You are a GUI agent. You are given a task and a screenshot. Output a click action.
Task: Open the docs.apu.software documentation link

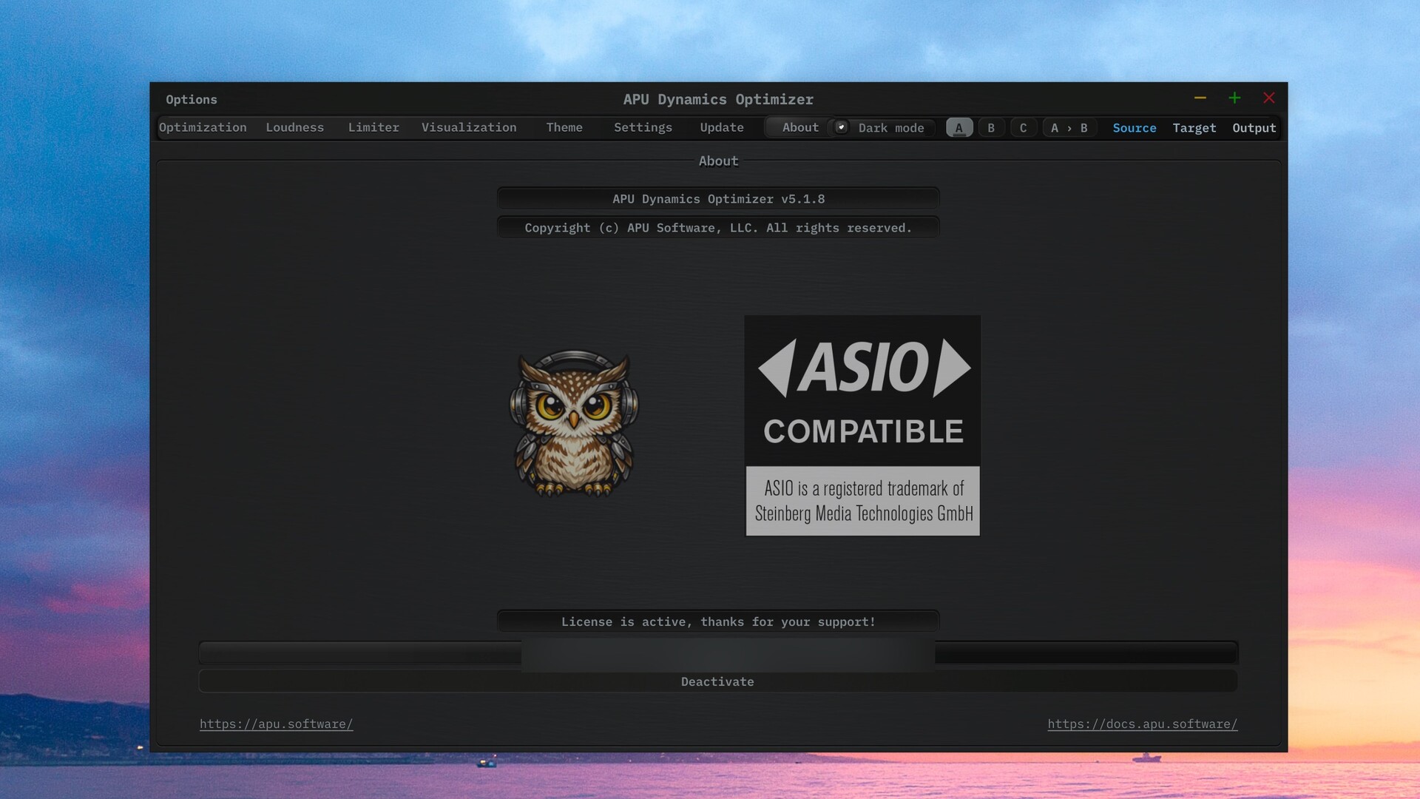(x=1142, y=724)
